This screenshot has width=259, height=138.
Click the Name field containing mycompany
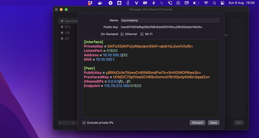tap(170, 20)
